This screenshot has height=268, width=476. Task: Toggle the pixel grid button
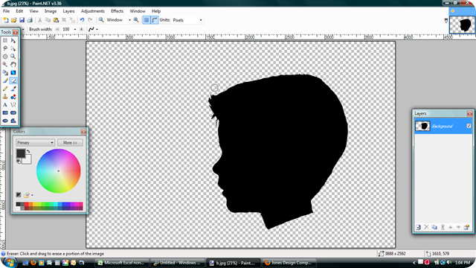pyautogui.click(x=147, y=20)
